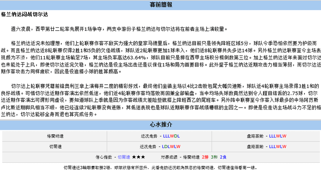Click the 賽前簡報 section header
The image size is (321, 172).
pos(160,5)
